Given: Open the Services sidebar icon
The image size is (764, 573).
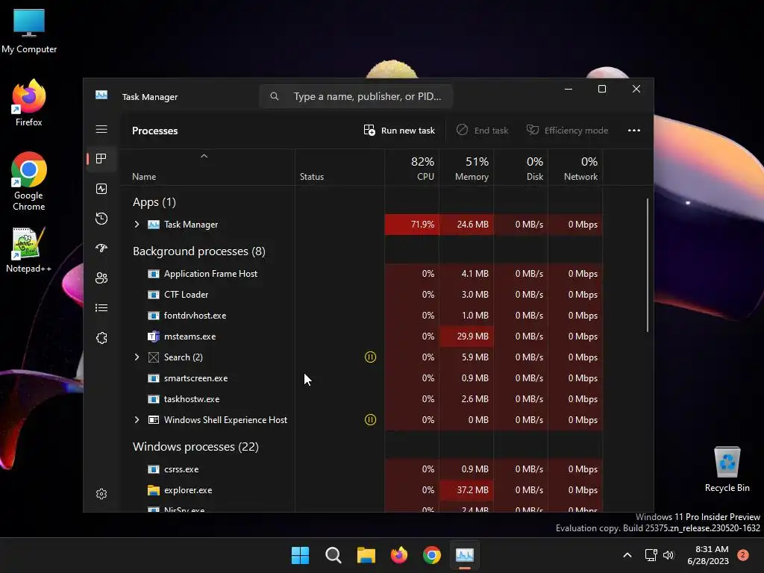Looking at the screenshot, I should coord(101,338).
